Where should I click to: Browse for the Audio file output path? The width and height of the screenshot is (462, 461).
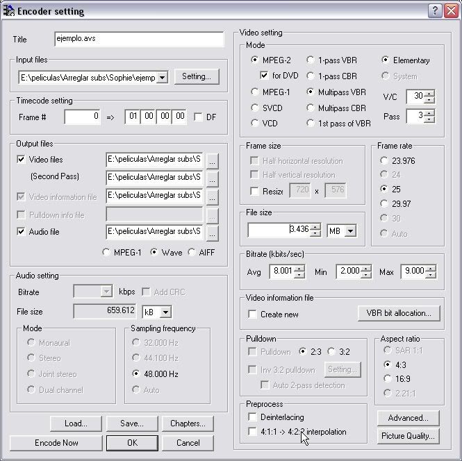(x=213, y=232)
